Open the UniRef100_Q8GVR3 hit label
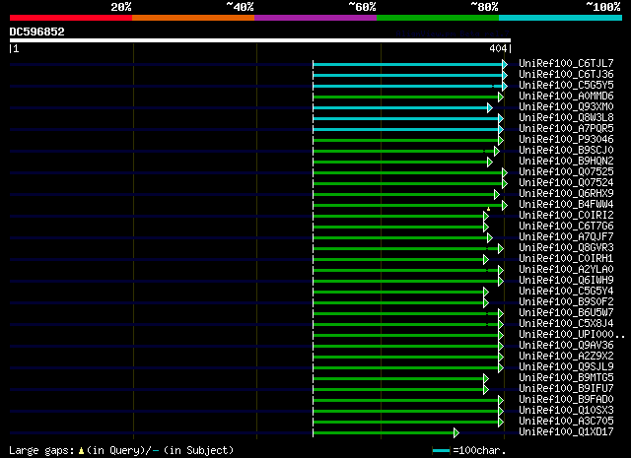This screenshot has height=458, width=631. (566, 248)
